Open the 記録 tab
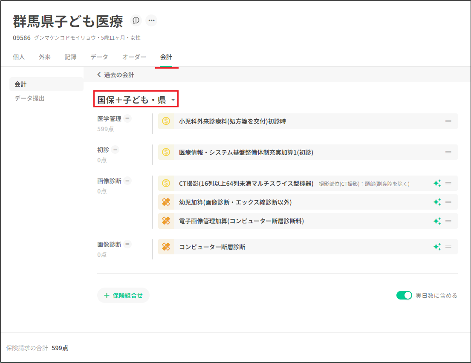The image size is (471, 363). (x=71, y=57)
